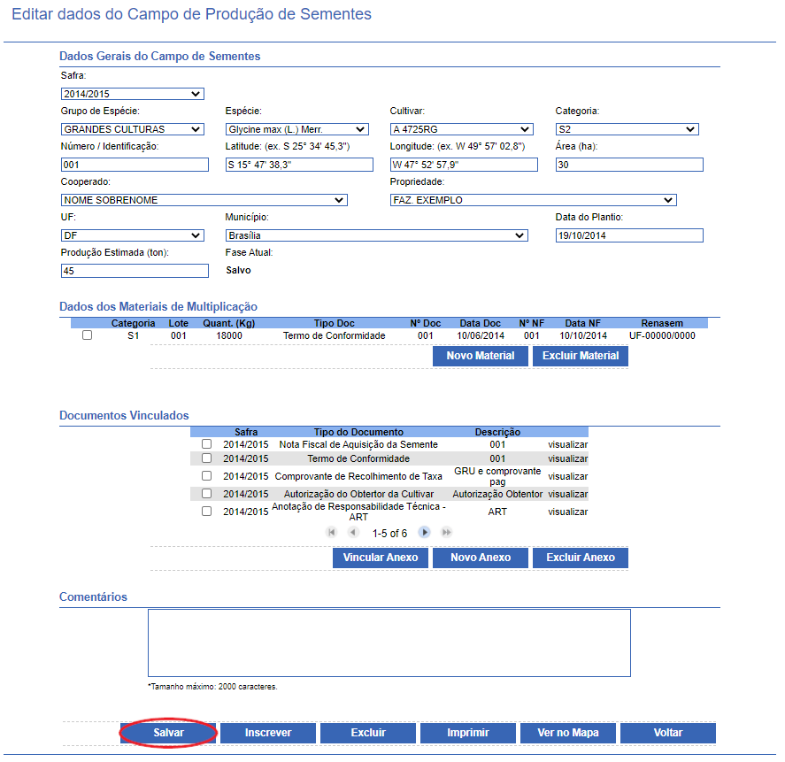Screen dimensions: 785x762
Task: Click visualizar for the ART document
Action: point(567,512)
